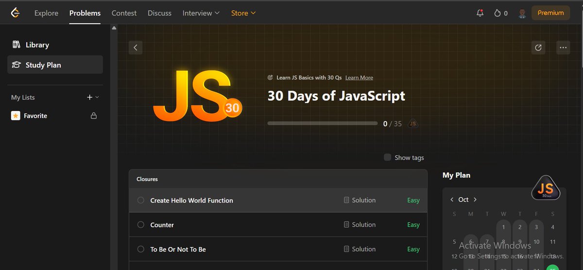Select October 11 in the calendar
583x270 pixels.
553,241
